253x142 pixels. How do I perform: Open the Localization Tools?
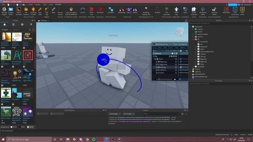point(185,10)
